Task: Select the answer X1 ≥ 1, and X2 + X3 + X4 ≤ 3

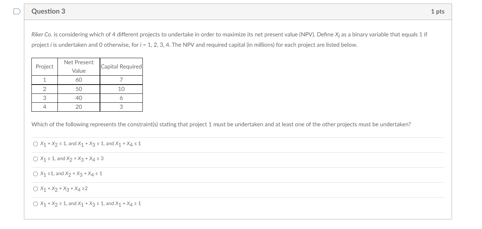Action: pos(35,159)
